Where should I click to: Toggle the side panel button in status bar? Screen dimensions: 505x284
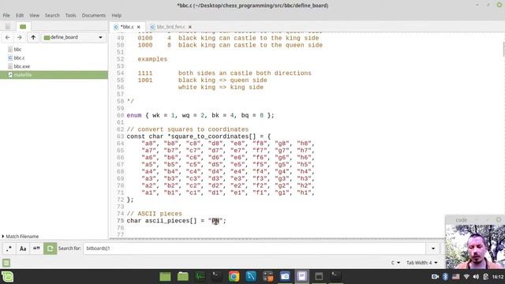point(6,263)
